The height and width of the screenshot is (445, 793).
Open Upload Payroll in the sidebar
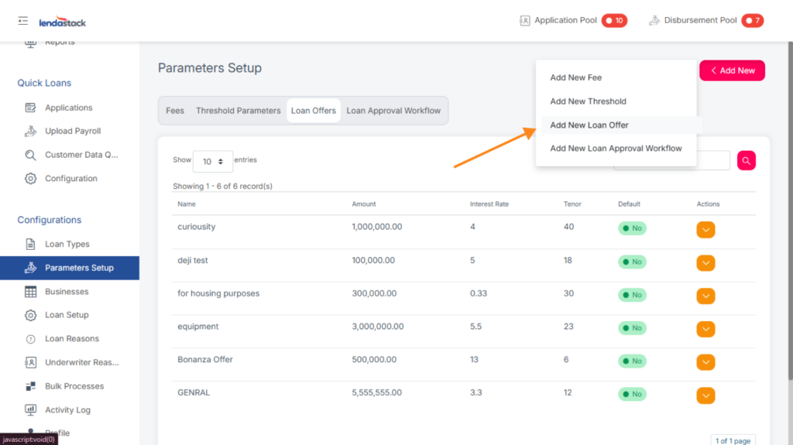(72, 131)
